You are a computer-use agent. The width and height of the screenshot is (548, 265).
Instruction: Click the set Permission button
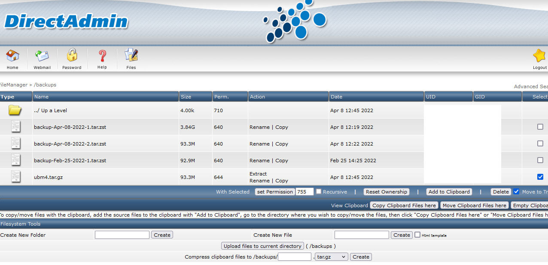[x=275, y=192]
